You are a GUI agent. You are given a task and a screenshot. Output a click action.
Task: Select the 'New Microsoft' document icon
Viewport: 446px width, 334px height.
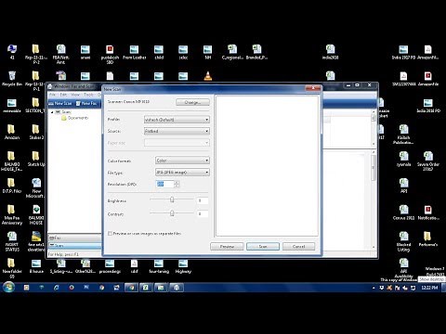tap(36, 187)
